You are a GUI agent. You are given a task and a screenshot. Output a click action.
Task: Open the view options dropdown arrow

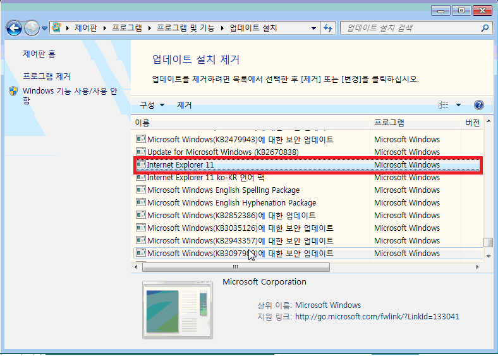point(458,104)
